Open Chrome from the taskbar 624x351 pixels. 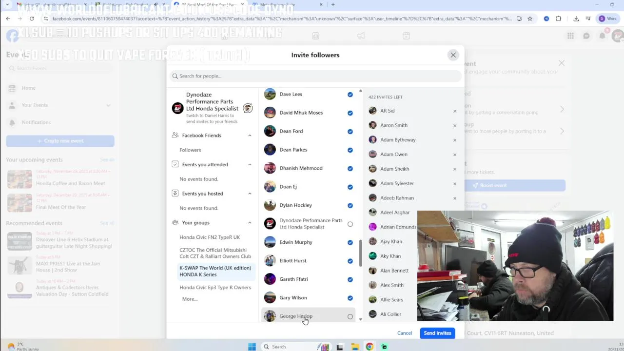point(370,347)
